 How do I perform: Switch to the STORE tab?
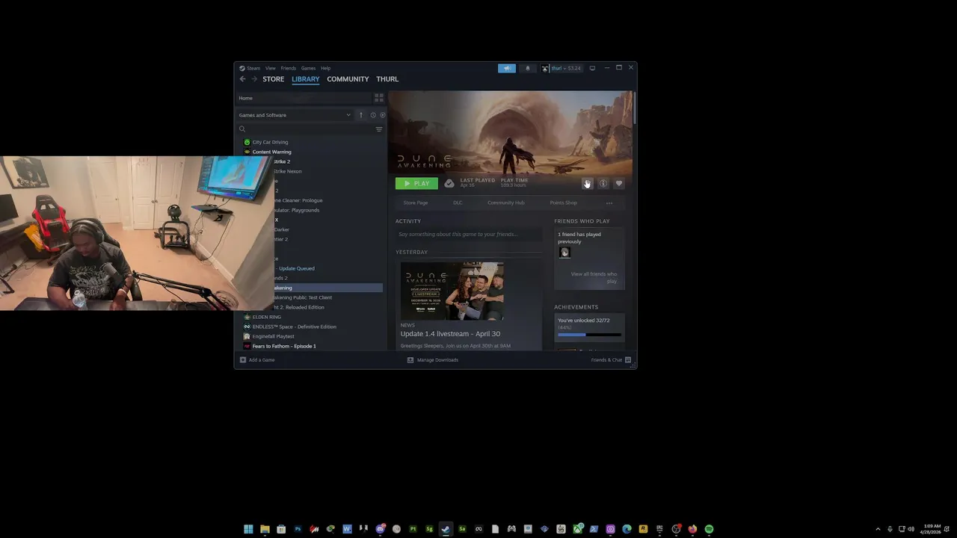273,79
